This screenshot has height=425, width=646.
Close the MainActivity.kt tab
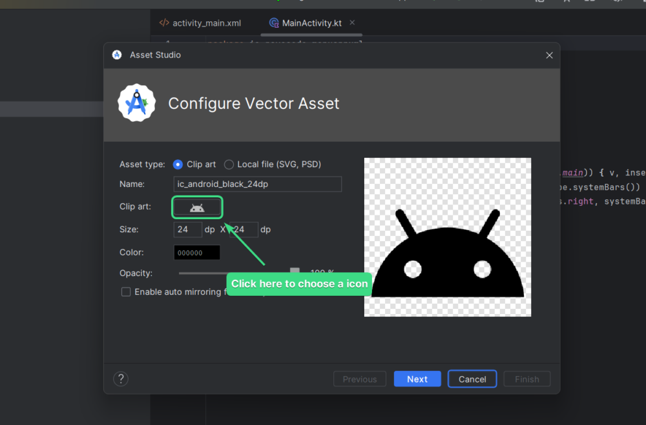[352, 23]
